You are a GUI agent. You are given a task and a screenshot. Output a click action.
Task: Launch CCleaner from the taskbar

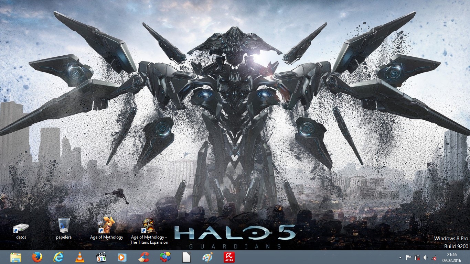tap(143, 257)
